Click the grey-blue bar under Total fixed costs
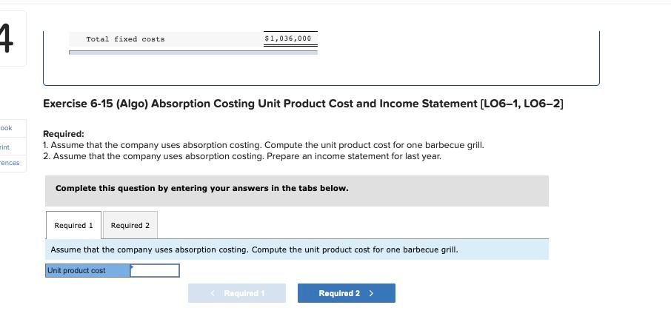The width and height of the screenshot is (671, 322). pyautogui.click(x=193, y=53)
